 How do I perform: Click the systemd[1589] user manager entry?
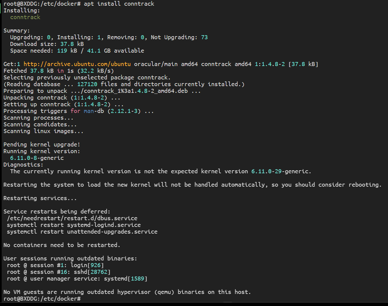(126, 279)
